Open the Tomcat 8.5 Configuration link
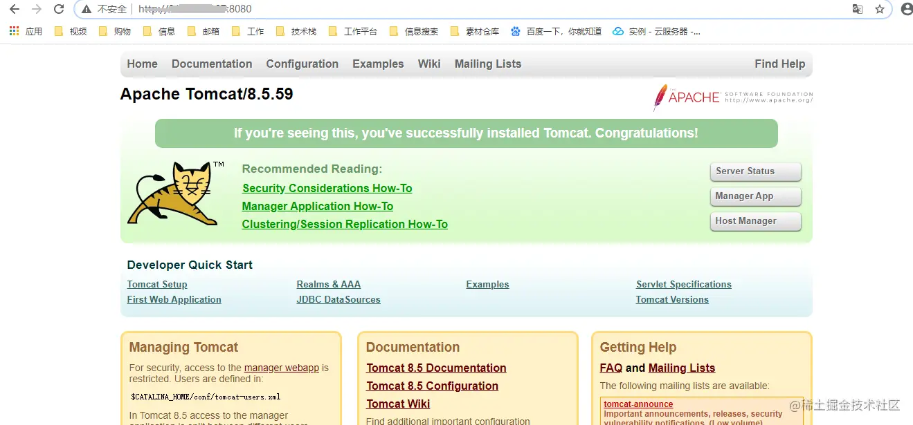Screen dimensions: 913x425 click(x=432, y=386)
